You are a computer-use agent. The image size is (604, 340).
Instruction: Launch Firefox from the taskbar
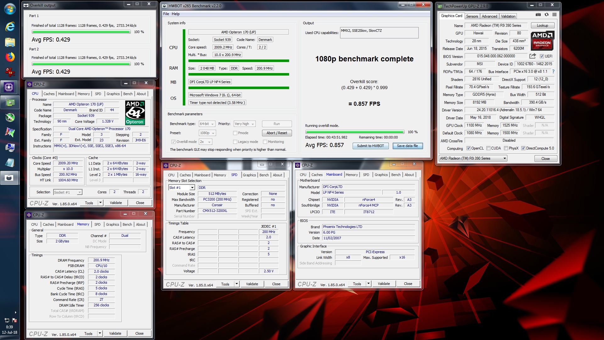coord(10,57)
